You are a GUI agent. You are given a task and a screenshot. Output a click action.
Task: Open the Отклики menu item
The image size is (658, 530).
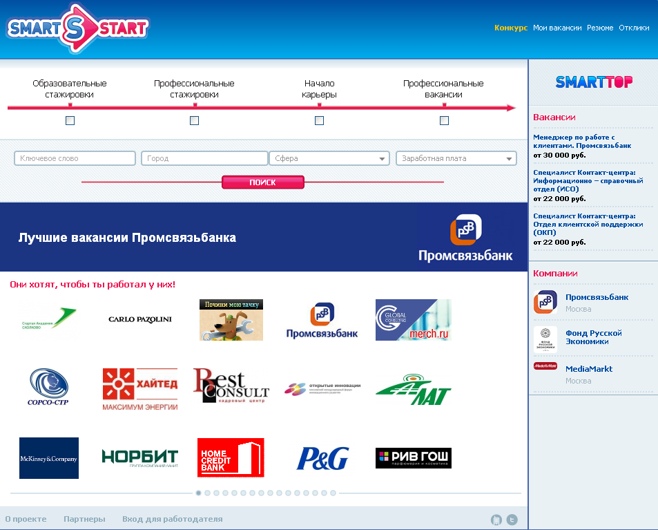tap(634, 28)
